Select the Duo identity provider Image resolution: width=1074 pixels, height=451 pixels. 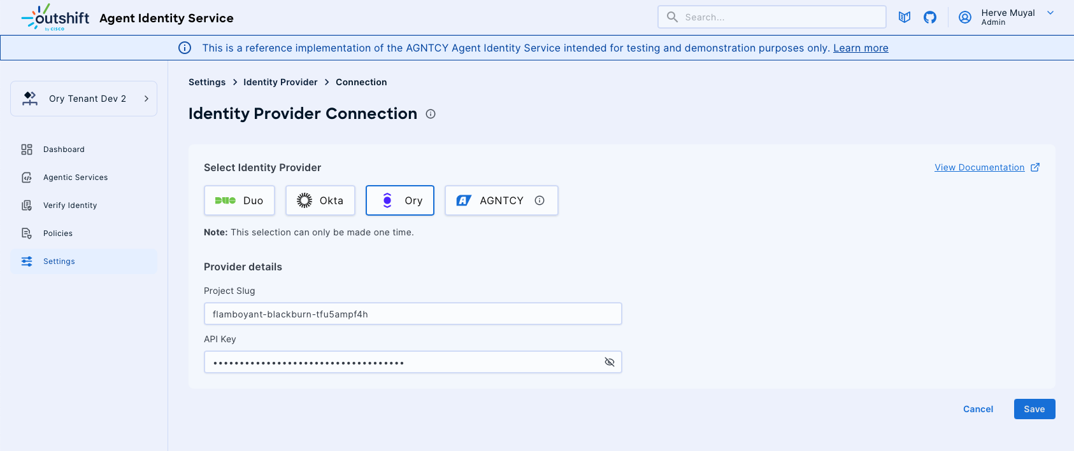(240, 200)
